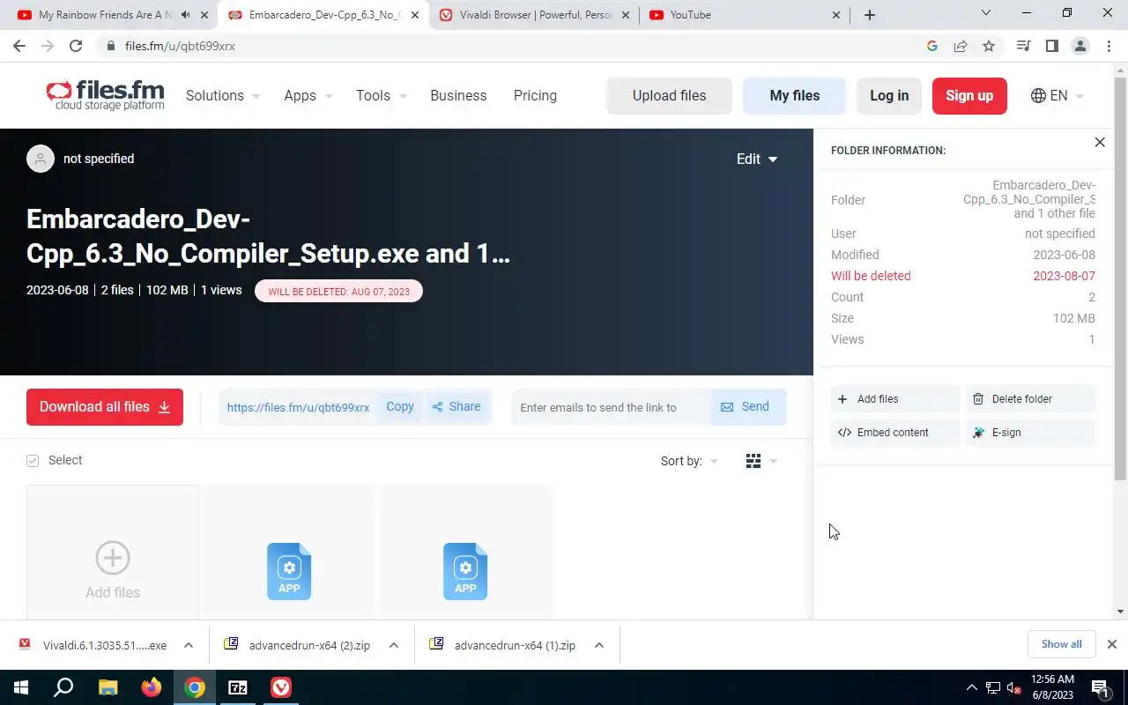The height and width of the screenshot is (705, 1128).
Task: Open the Chrome profile avatar icon
Action: click(x=1080, y=46)
